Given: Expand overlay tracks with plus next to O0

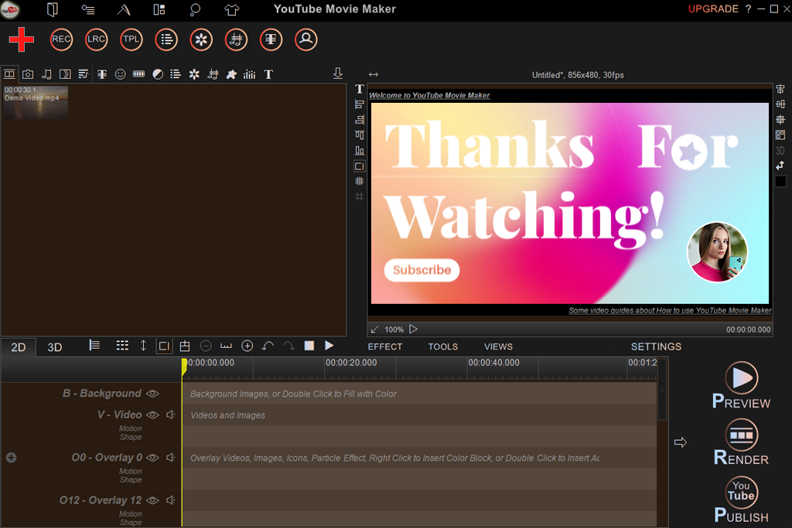Looking at the screenshot, I should (x=11, y=458).
